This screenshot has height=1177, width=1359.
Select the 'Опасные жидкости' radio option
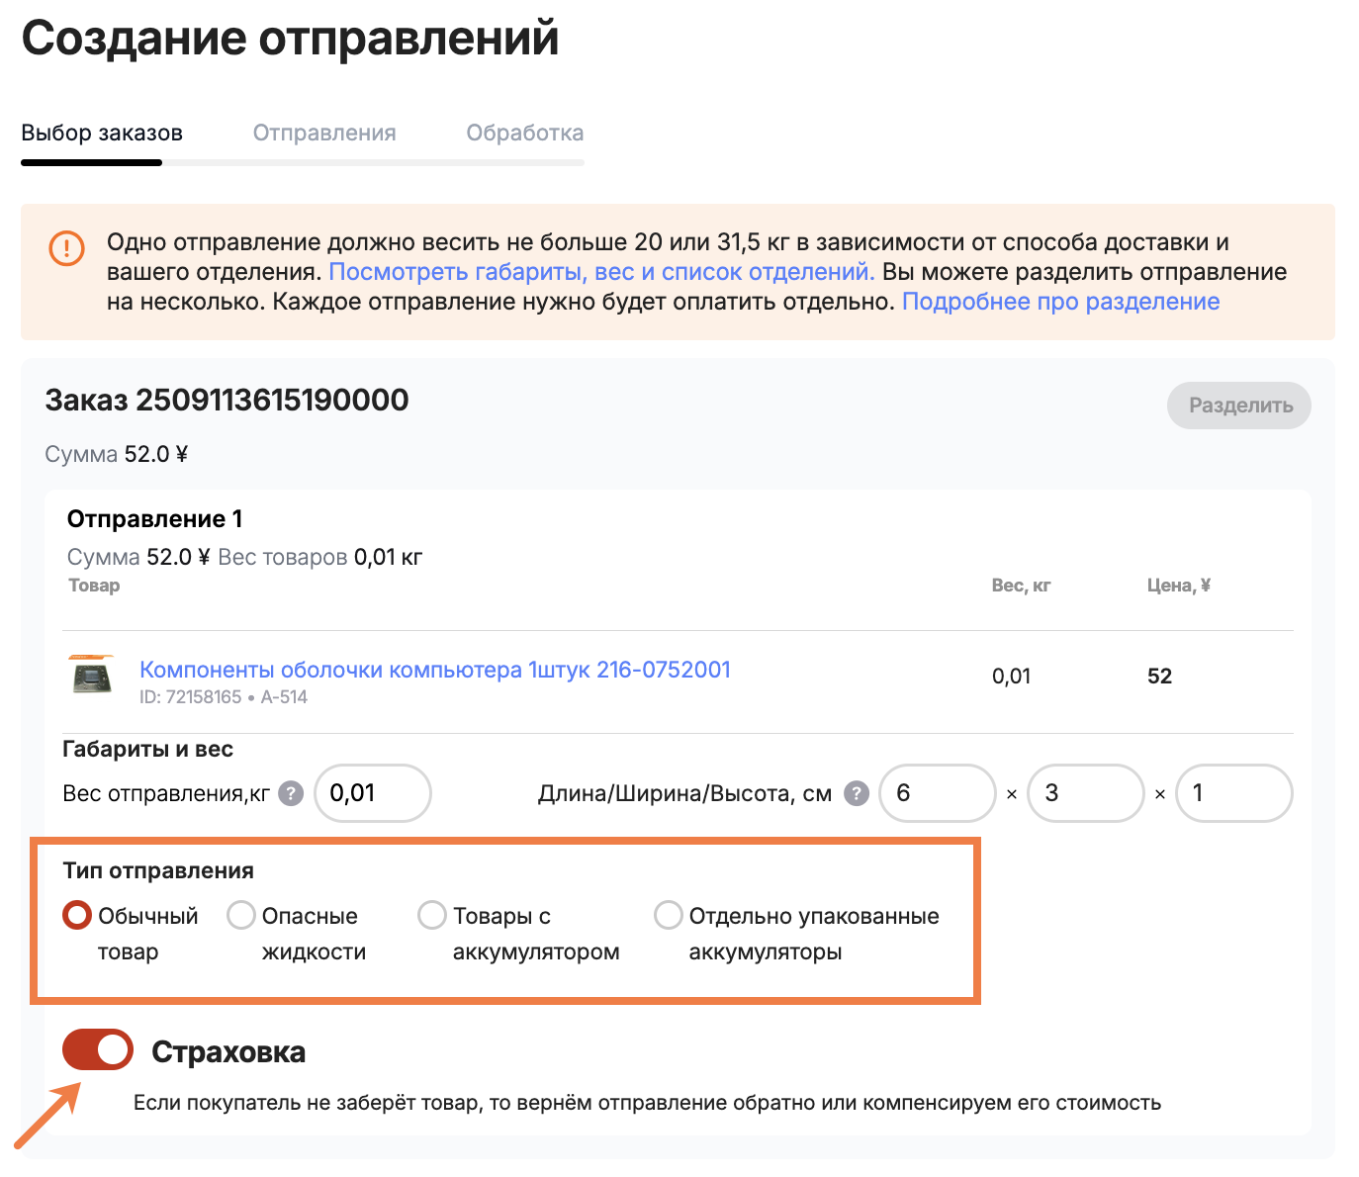point(241,916)
